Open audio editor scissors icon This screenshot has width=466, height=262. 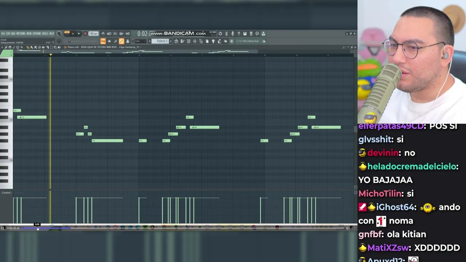click(x=226, y=33)
